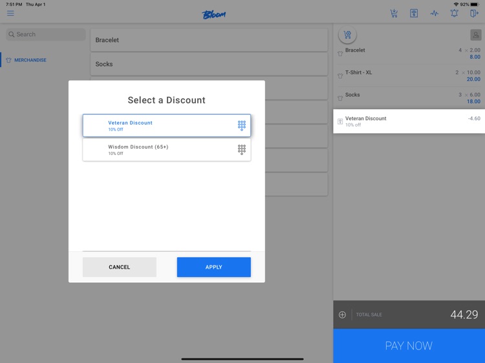
Task: Select the Socks product in the list
Action: 209,64
